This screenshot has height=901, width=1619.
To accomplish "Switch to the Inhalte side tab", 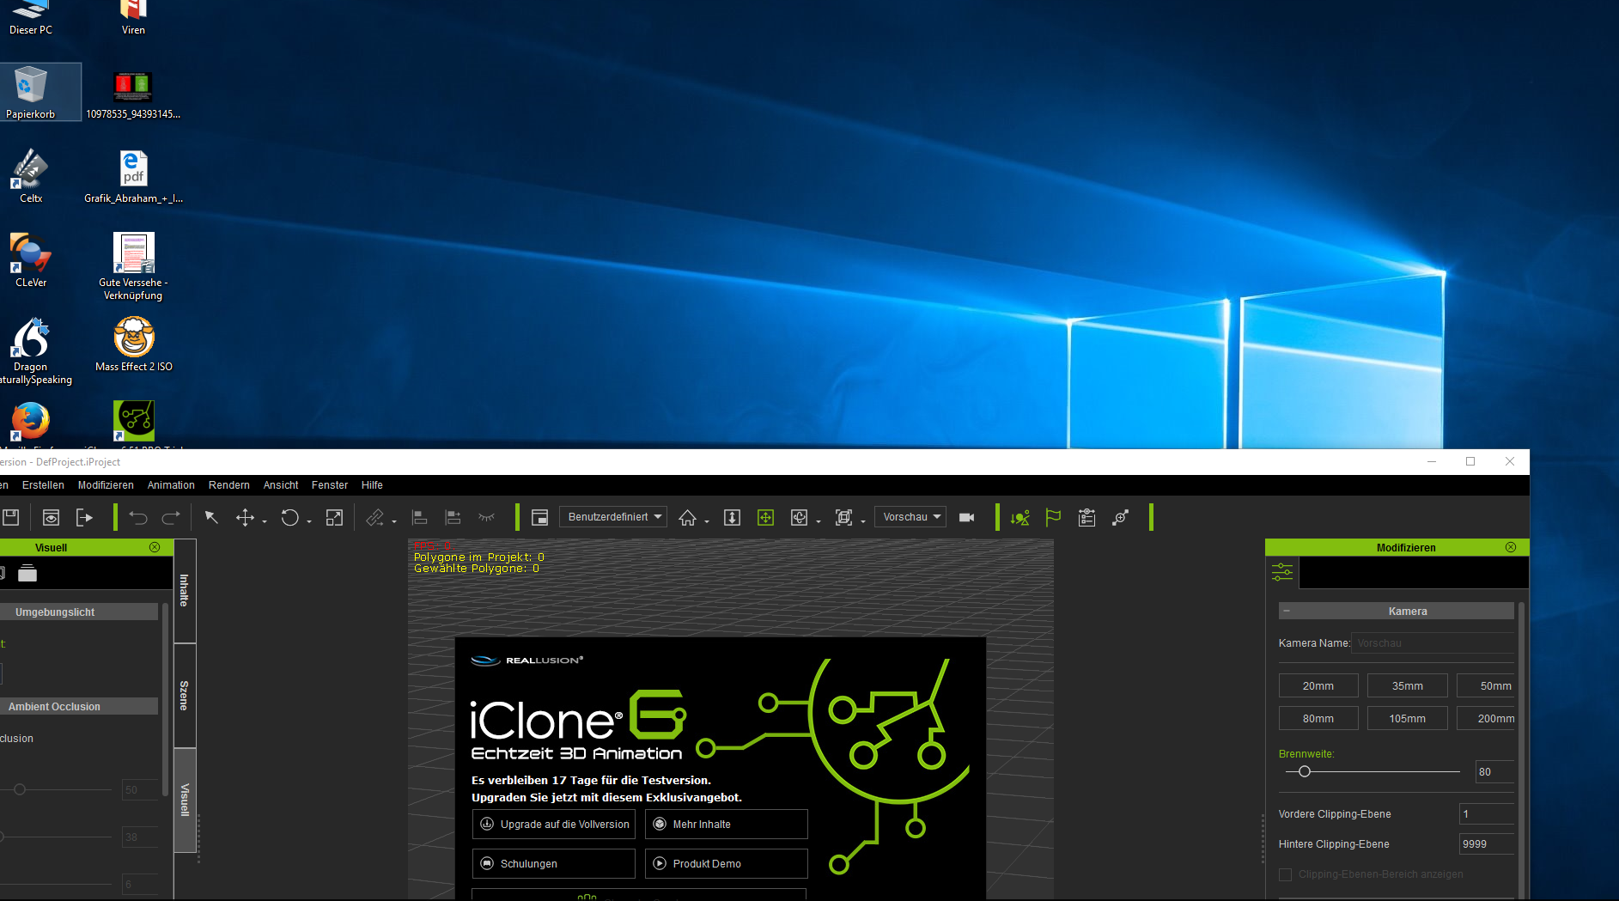I will (x=185, y=591).
